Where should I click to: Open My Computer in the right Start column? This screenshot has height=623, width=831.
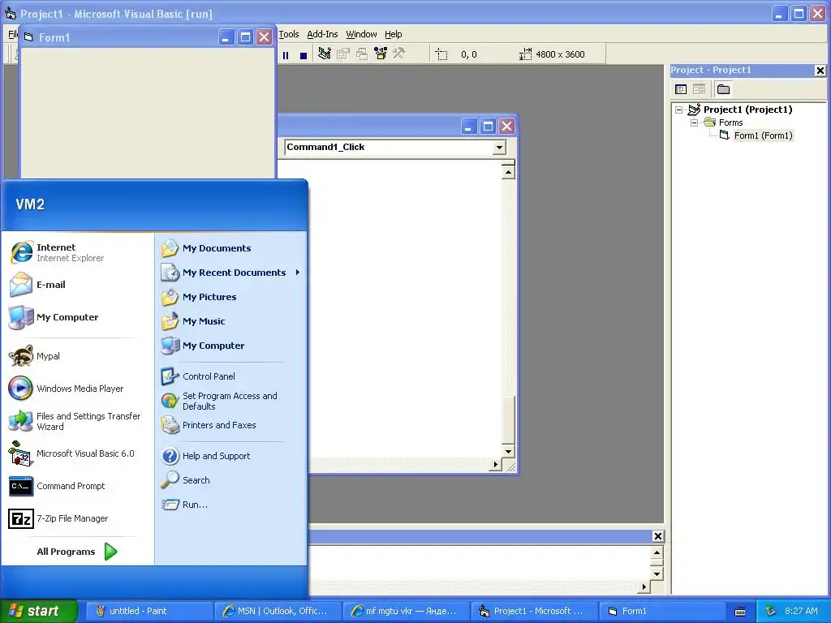[x=231, y=346]
